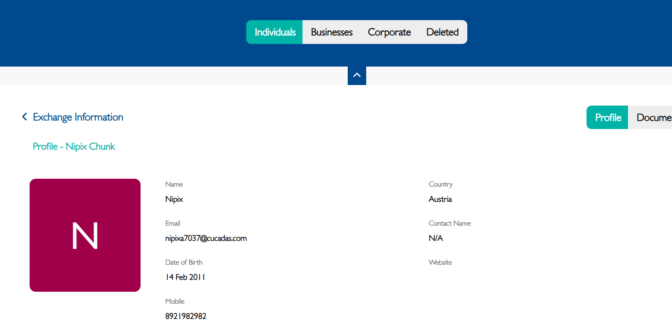Show the Deleted tab
The image size is (672, 332).
click(x=442, y=32)
